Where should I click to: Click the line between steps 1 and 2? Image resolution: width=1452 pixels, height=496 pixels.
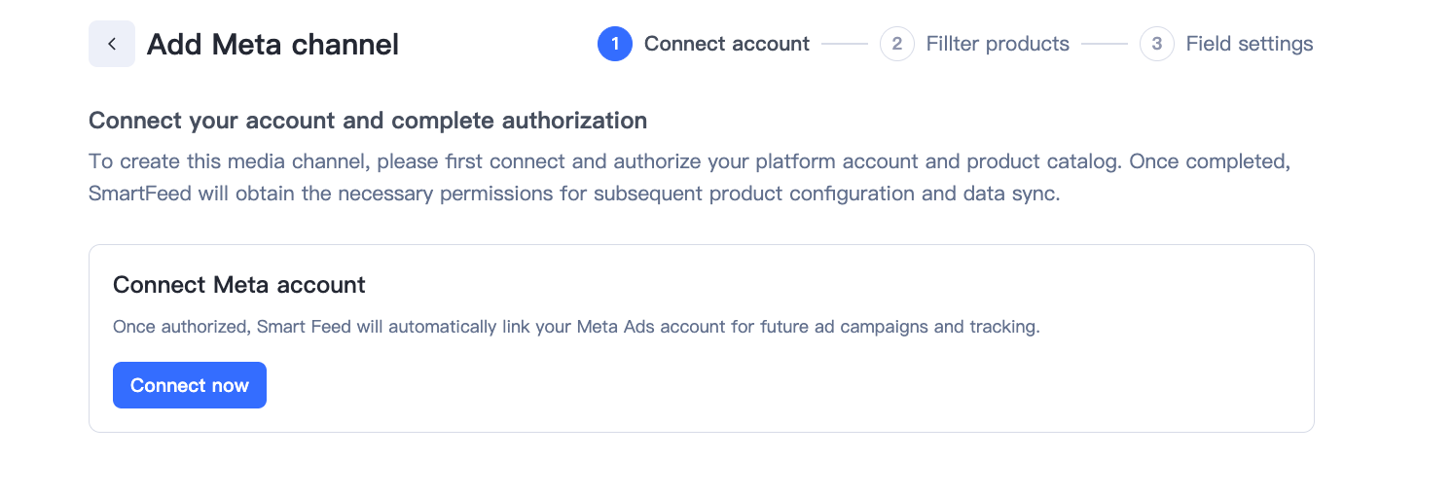(x=844, y=44)
